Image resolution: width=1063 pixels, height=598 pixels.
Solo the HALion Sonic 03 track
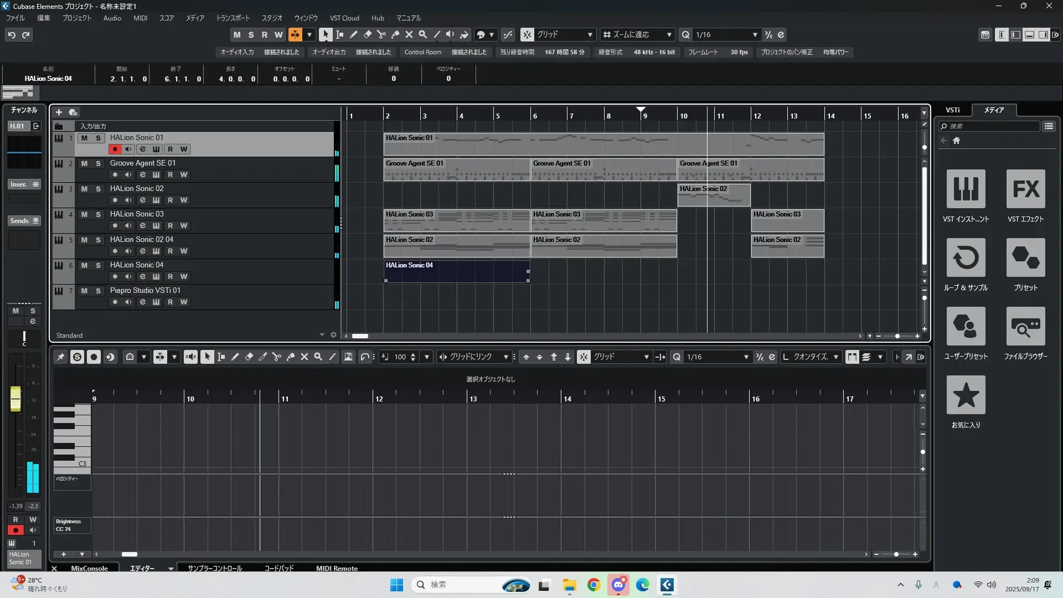point(98,214)
